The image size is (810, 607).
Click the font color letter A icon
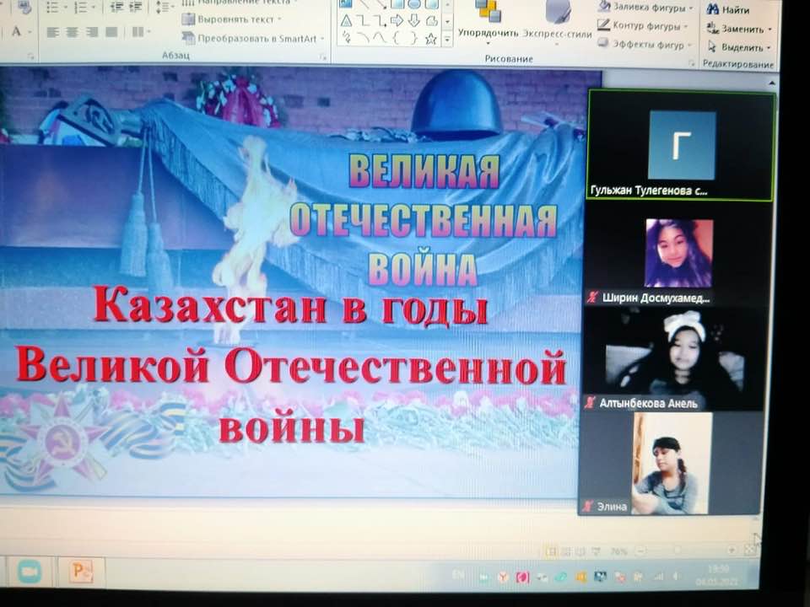click(17, 31)
